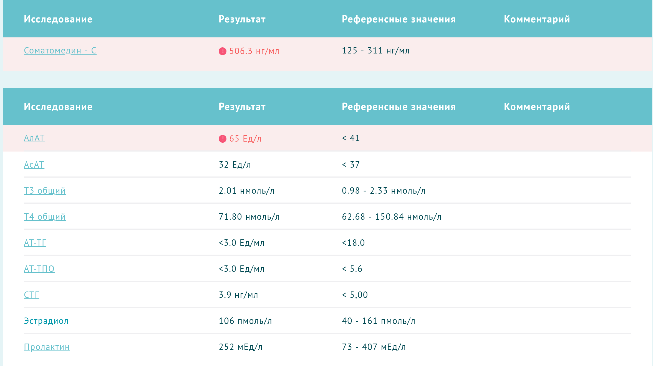Click the Эстрадиол row label
This screenshot has width=653, height=366.
[46, 321]
